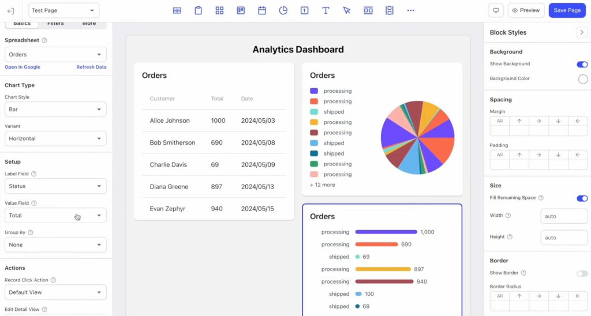This screenshot has height=316, width=591.
Task: Click the Diana Greene table row
Action: 214,186
